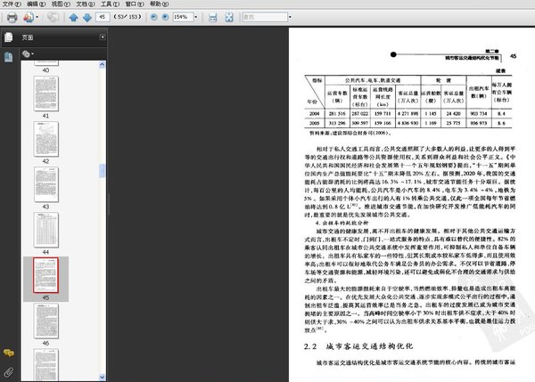Click the zoom percentage field showing 154%

(x=183, y=17)
